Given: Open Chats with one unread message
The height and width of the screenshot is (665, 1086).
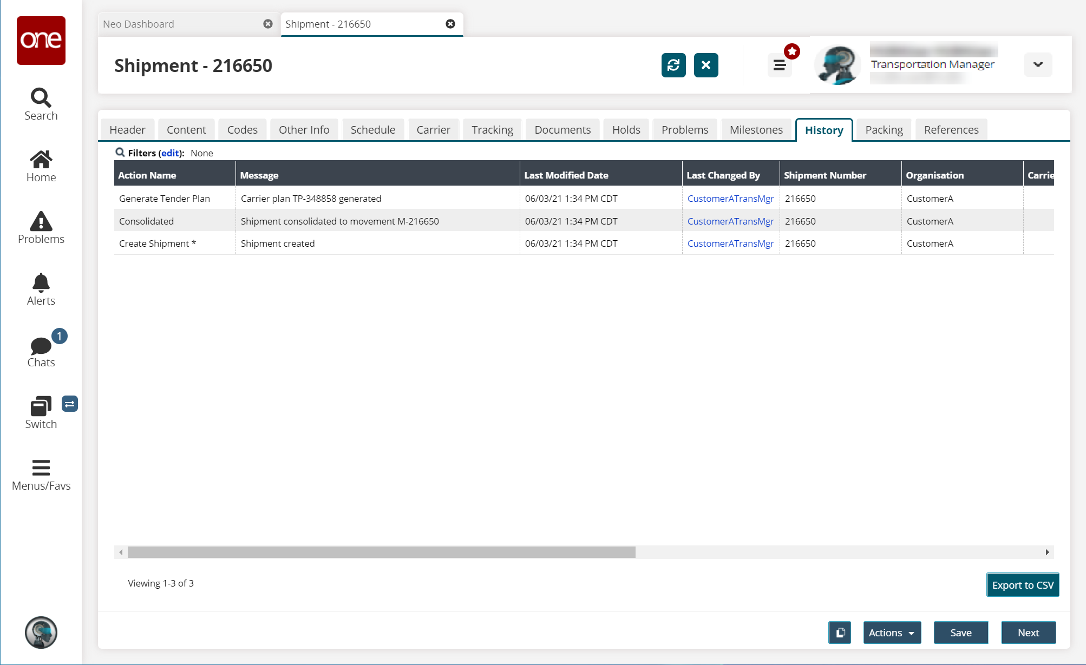Looking at the screenshot, I should pos(41,346).
